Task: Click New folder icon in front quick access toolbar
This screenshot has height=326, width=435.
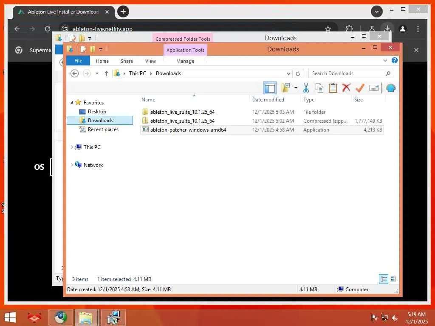Action: (93, 49)
